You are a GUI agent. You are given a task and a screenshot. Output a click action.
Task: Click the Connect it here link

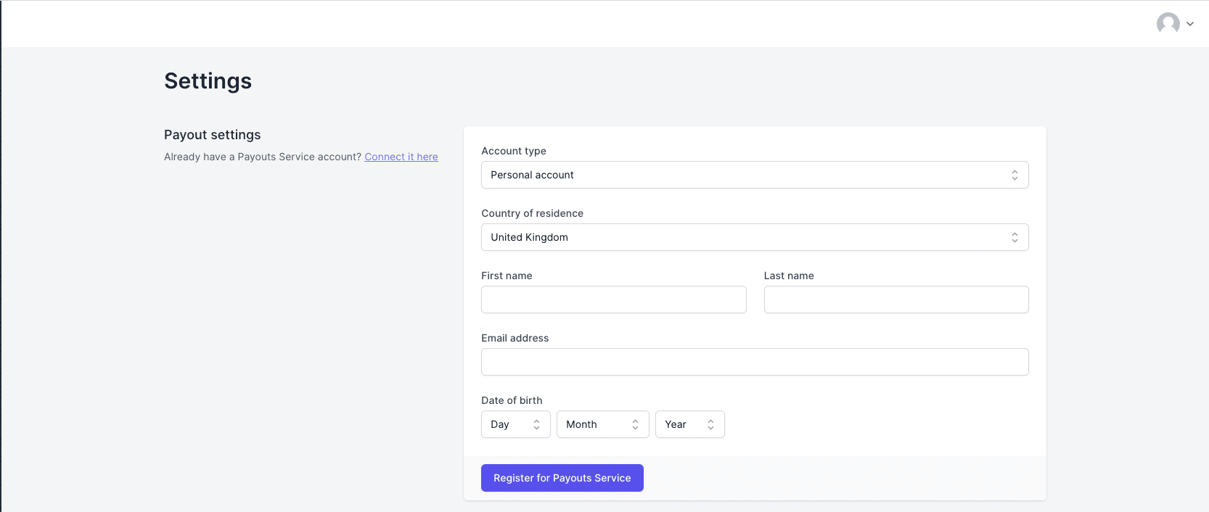pos(401,157)
